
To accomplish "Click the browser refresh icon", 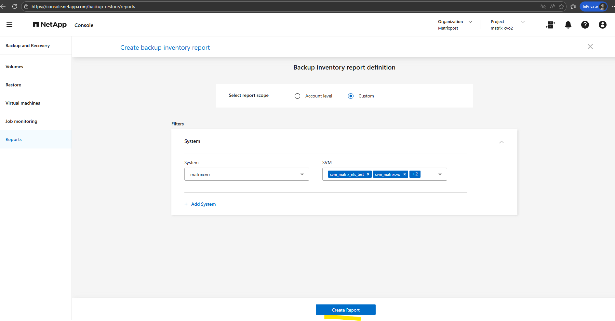I will (15, 6).
